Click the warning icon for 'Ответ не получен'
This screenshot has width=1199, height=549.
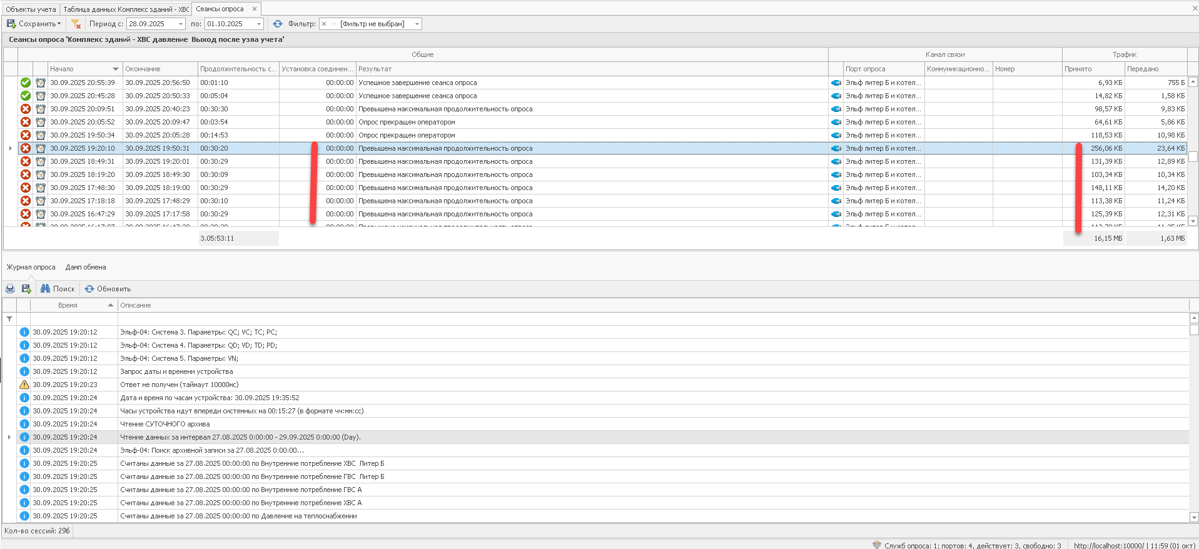click(x=24, y=385)
